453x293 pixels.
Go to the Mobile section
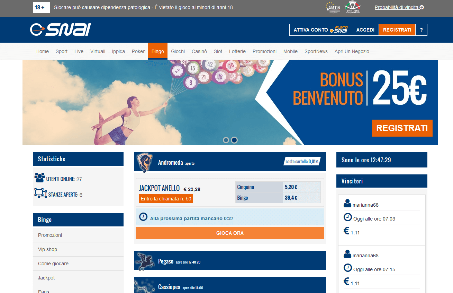coord(290,51)
